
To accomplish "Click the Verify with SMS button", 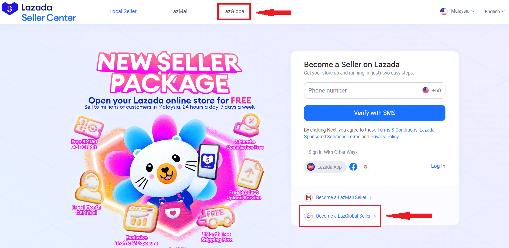I will coord(375,113).
